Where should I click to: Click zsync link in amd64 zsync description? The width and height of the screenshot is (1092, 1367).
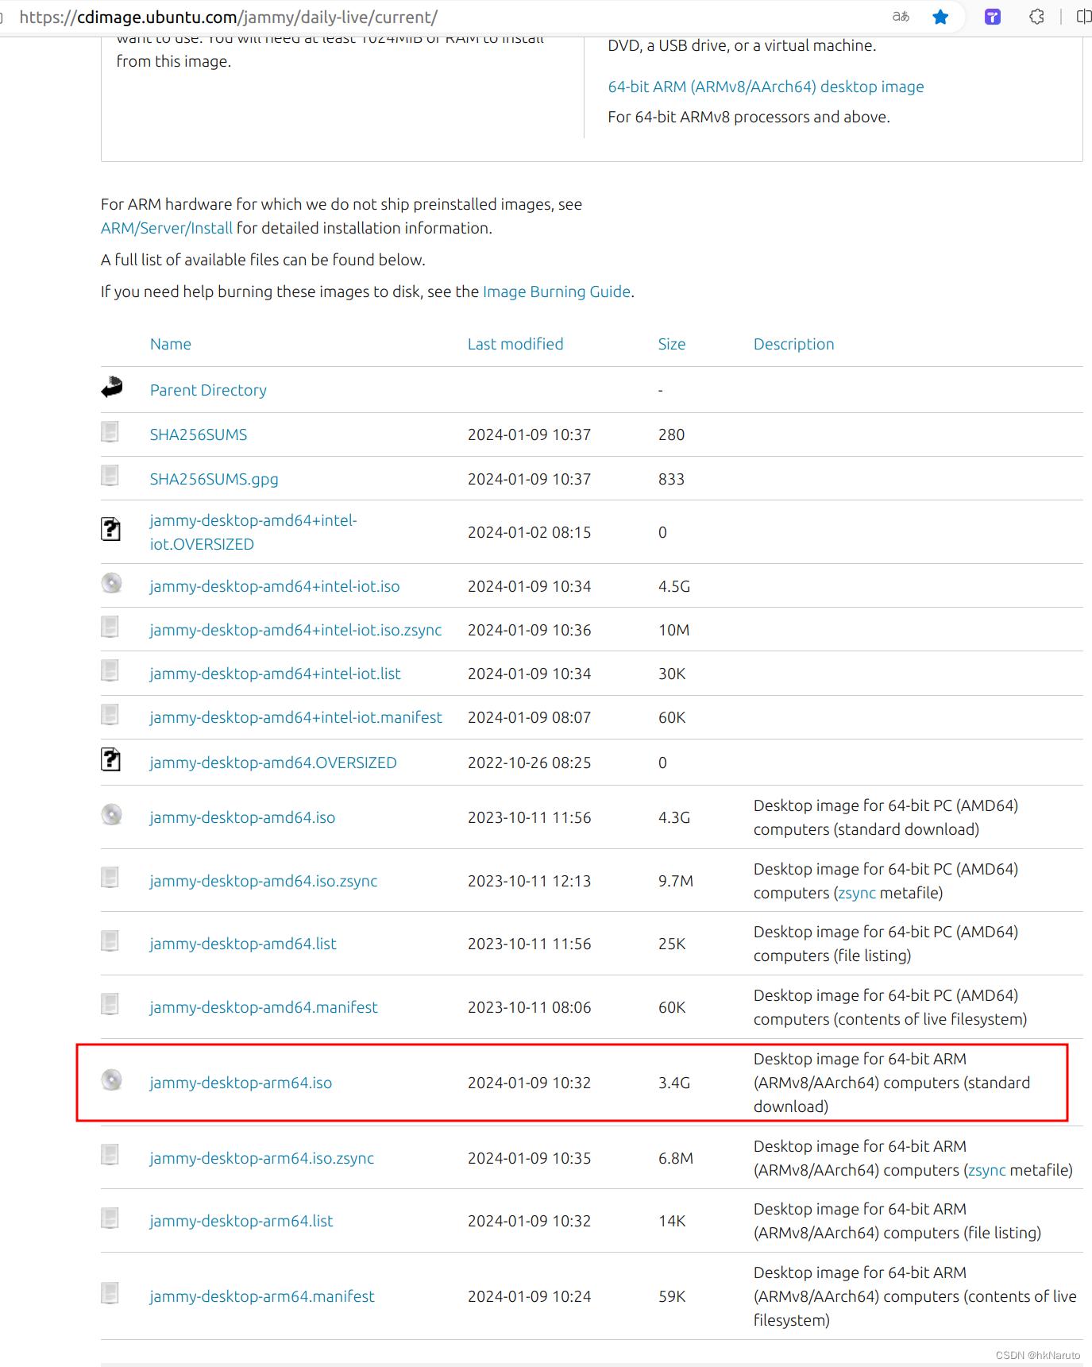(857, 893)
